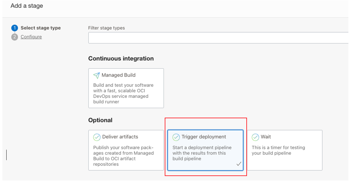Click the step 1 numbered circle
The image size is (352, 182).
(x=14, y=28)
